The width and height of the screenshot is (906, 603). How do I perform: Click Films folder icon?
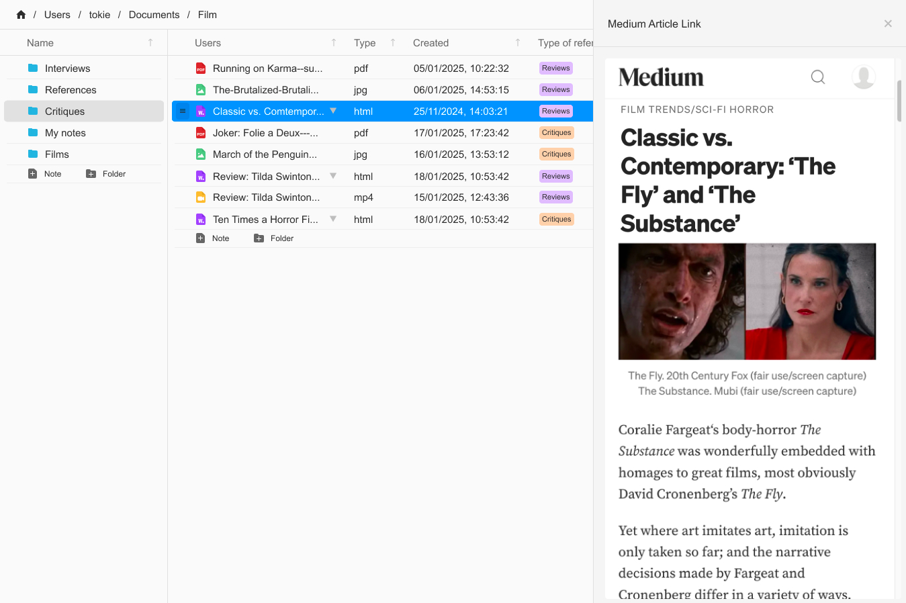(x=33, y=154)
